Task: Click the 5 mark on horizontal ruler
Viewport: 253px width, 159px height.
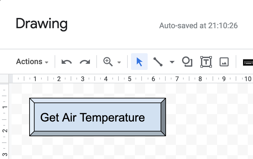Action: (x=130, y=79)
